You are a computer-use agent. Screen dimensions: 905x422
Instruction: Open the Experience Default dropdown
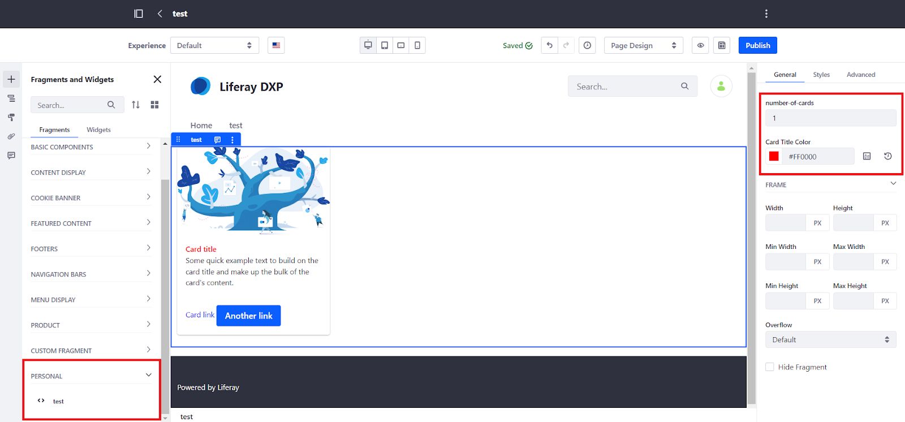coord(214,45)
